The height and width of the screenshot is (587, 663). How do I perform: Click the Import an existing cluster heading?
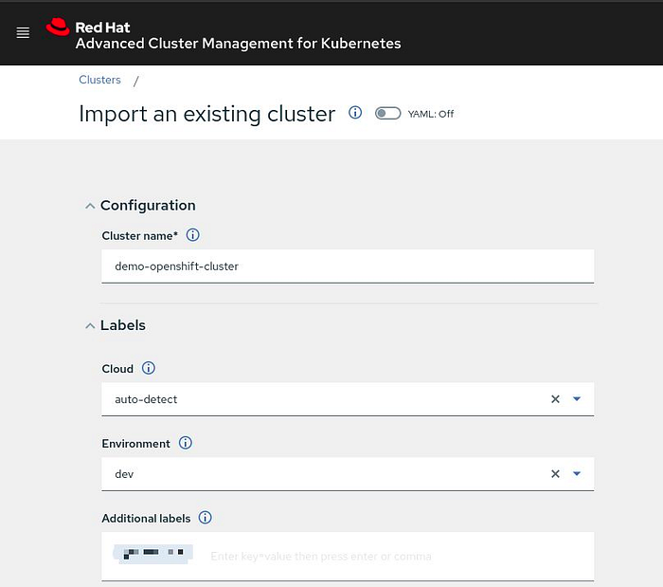[206, 114]
